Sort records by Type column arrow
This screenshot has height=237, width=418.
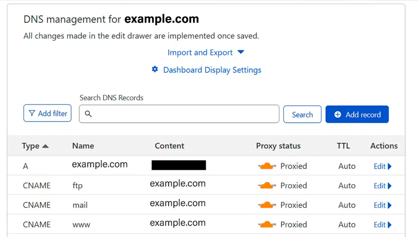(x=45, y=146)
